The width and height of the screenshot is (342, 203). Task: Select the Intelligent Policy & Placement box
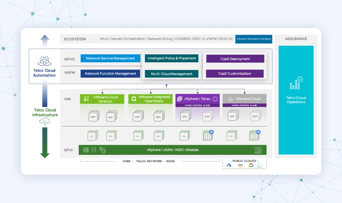pyautogui.click(x=172, y=58)
